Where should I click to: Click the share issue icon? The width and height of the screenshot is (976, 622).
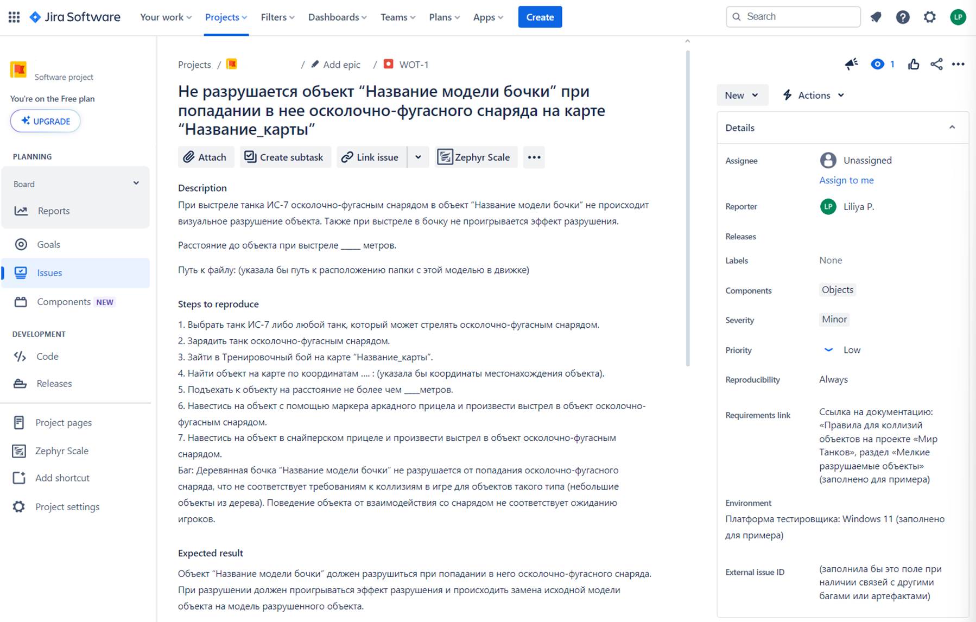(936, 64)
